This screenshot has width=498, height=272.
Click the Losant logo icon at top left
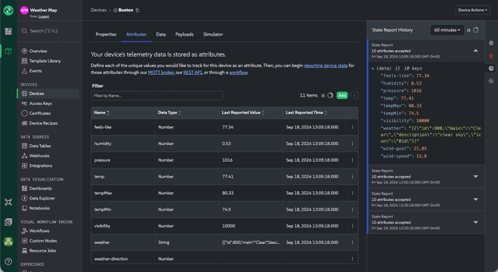(x=8, y=11)
